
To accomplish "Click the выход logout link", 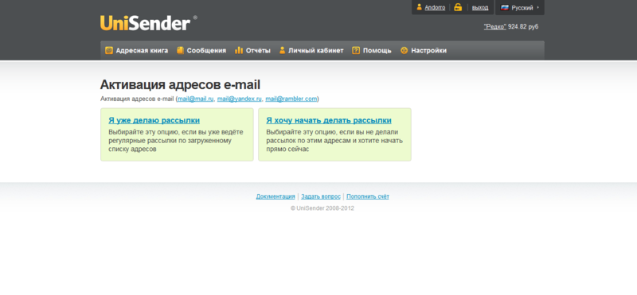I will (480, 7).
